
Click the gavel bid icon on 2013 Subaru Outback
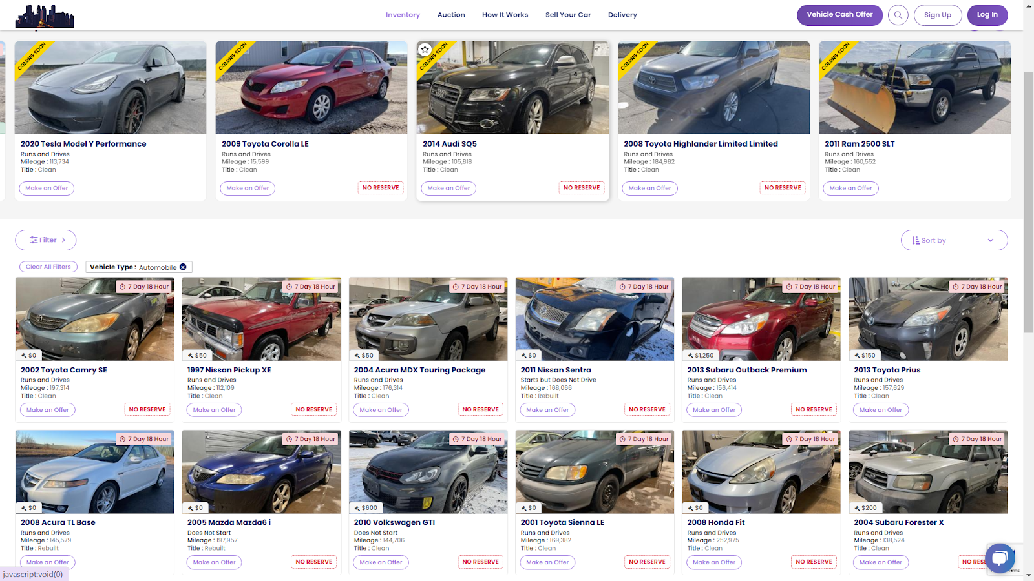[x=691, y=356]
